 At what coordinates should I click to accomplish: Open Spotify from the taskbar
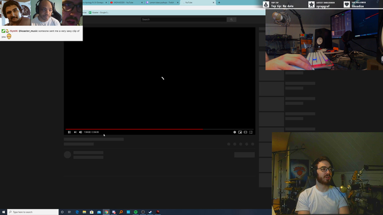[x=136, y=212]
